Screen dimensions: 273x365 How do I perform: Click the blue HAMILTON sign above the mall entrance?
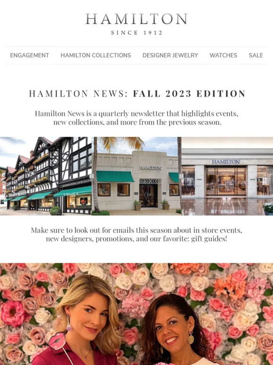coord(225,162)
